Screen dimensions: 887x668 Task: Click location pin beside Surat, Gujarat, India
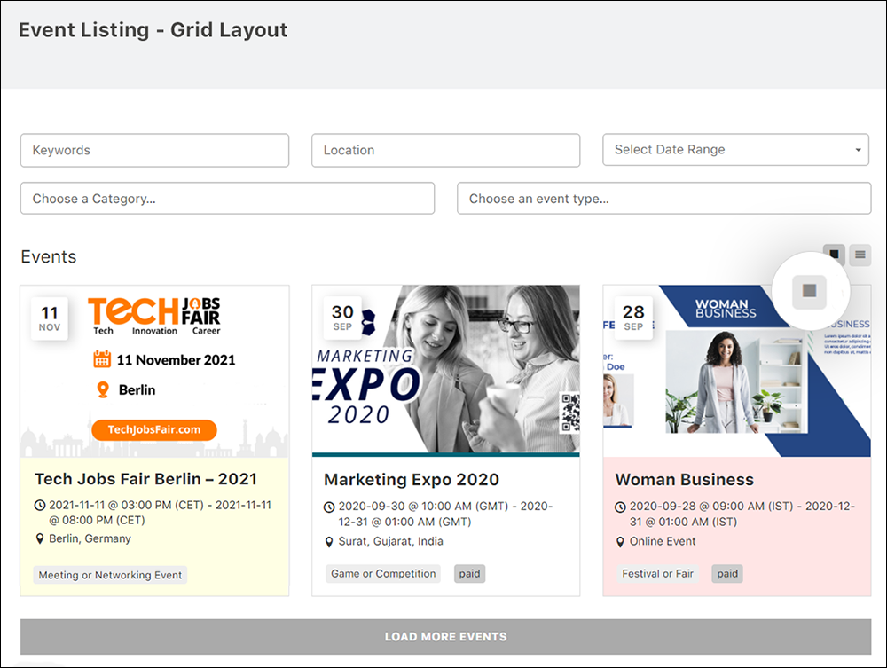point(329,542)
